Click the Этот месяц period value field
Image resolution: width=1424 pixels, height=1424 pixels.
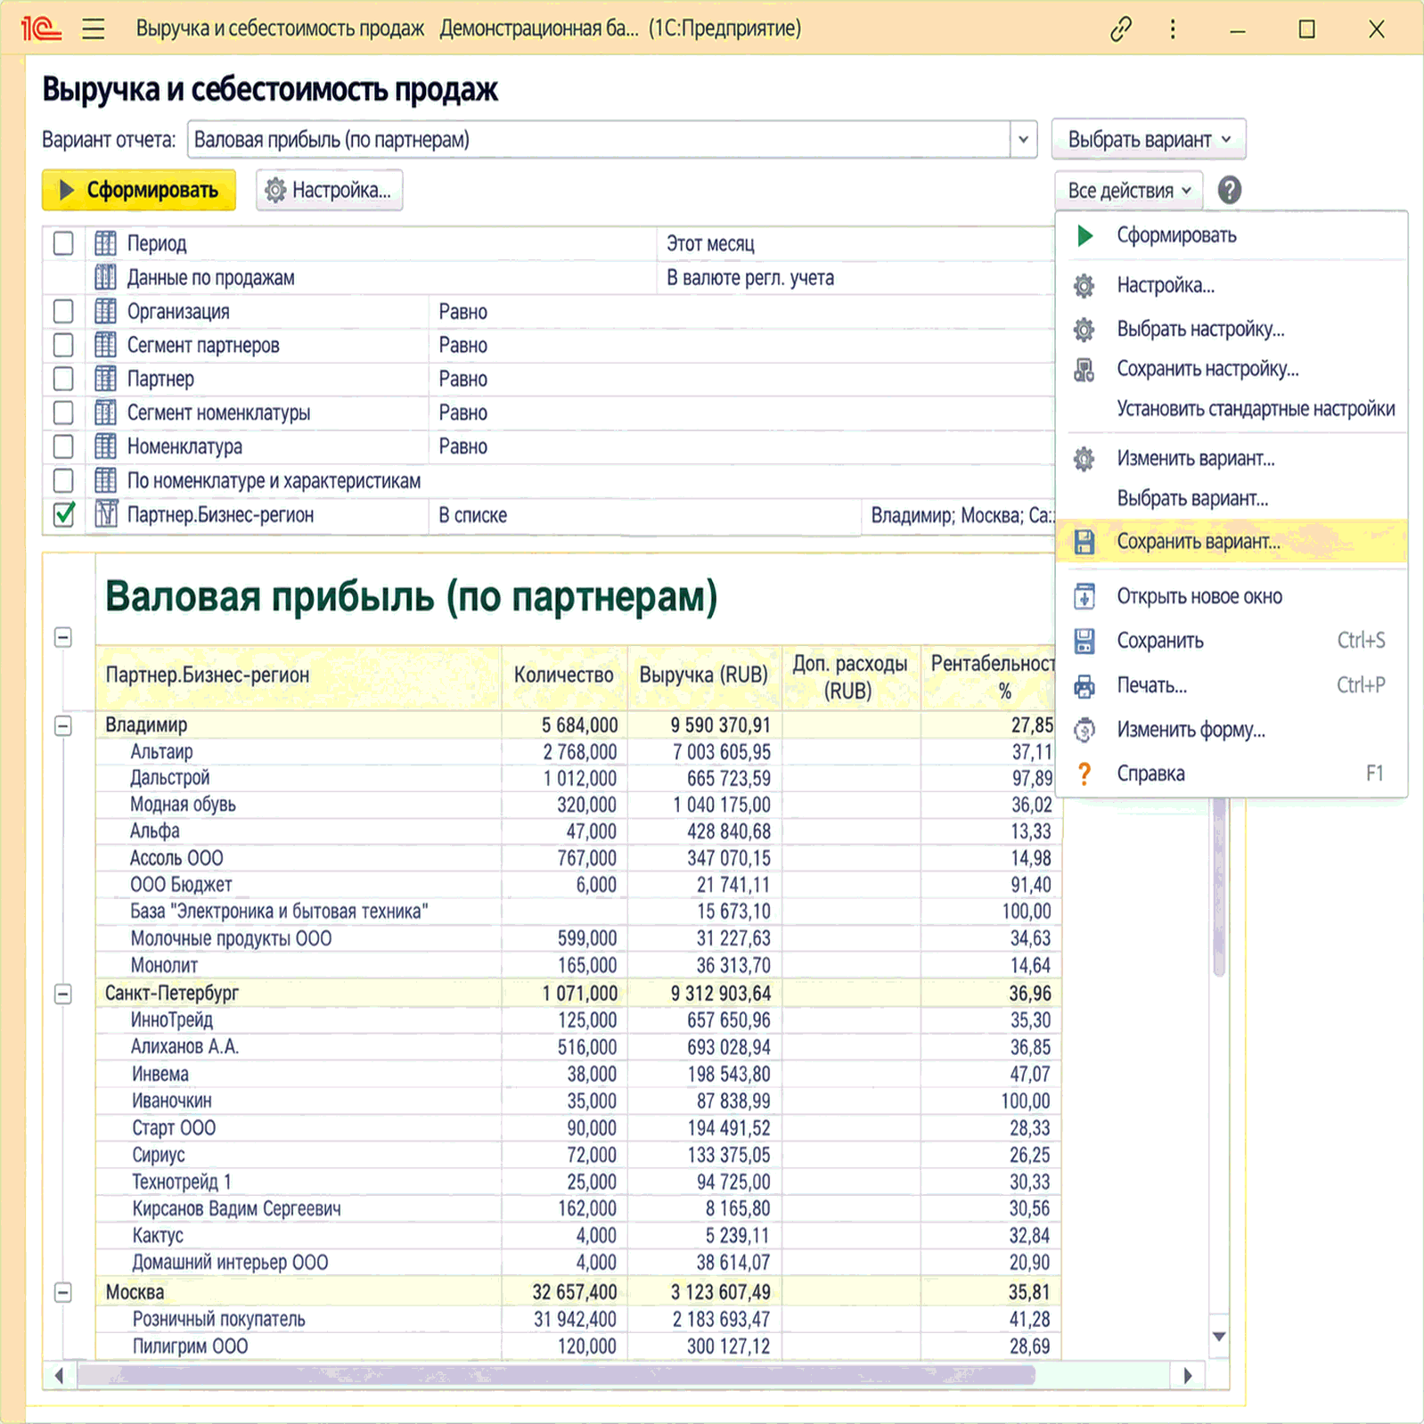point(855,243)
